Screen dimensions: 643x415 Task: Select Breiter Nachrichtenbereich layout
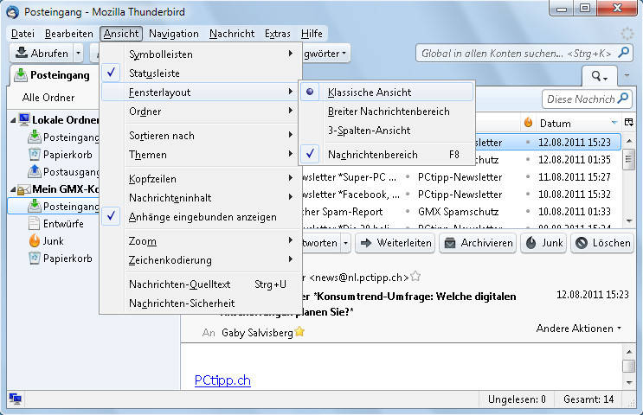[x=387, y=112]
